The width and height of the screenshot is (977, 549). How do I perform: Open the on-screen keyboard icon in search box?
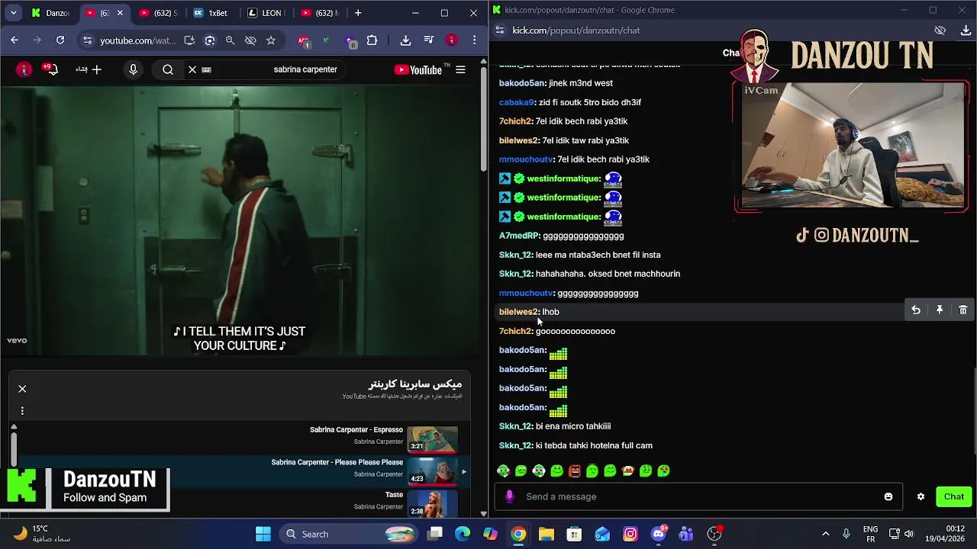(206, 69)
